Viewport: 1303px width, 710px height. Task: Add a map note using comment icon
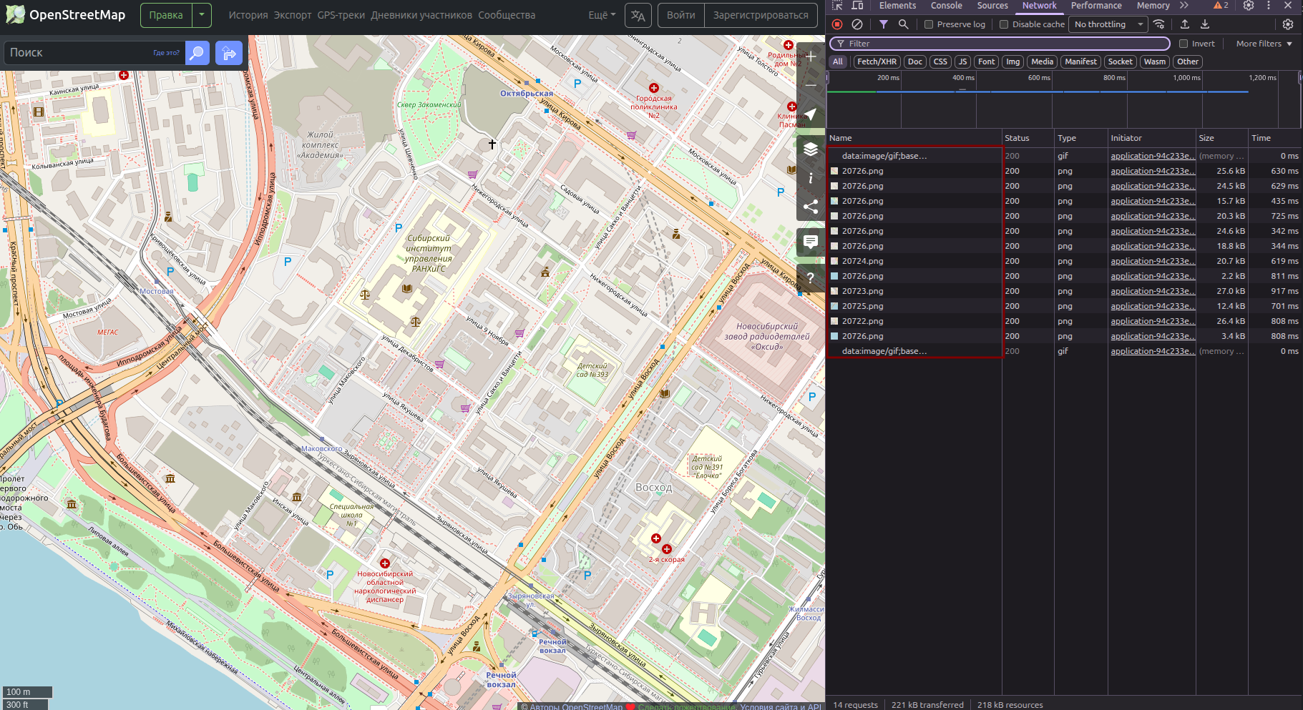(x=810, y=242)
